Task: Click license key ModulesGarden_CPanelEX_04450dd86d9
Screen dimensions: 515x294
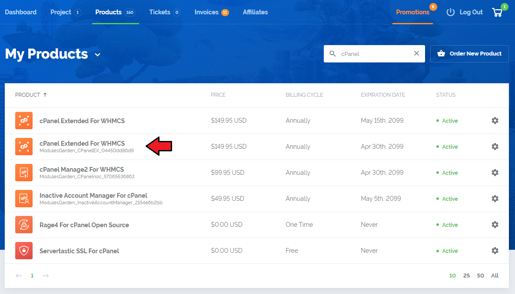Action: [x=86, y=151]
